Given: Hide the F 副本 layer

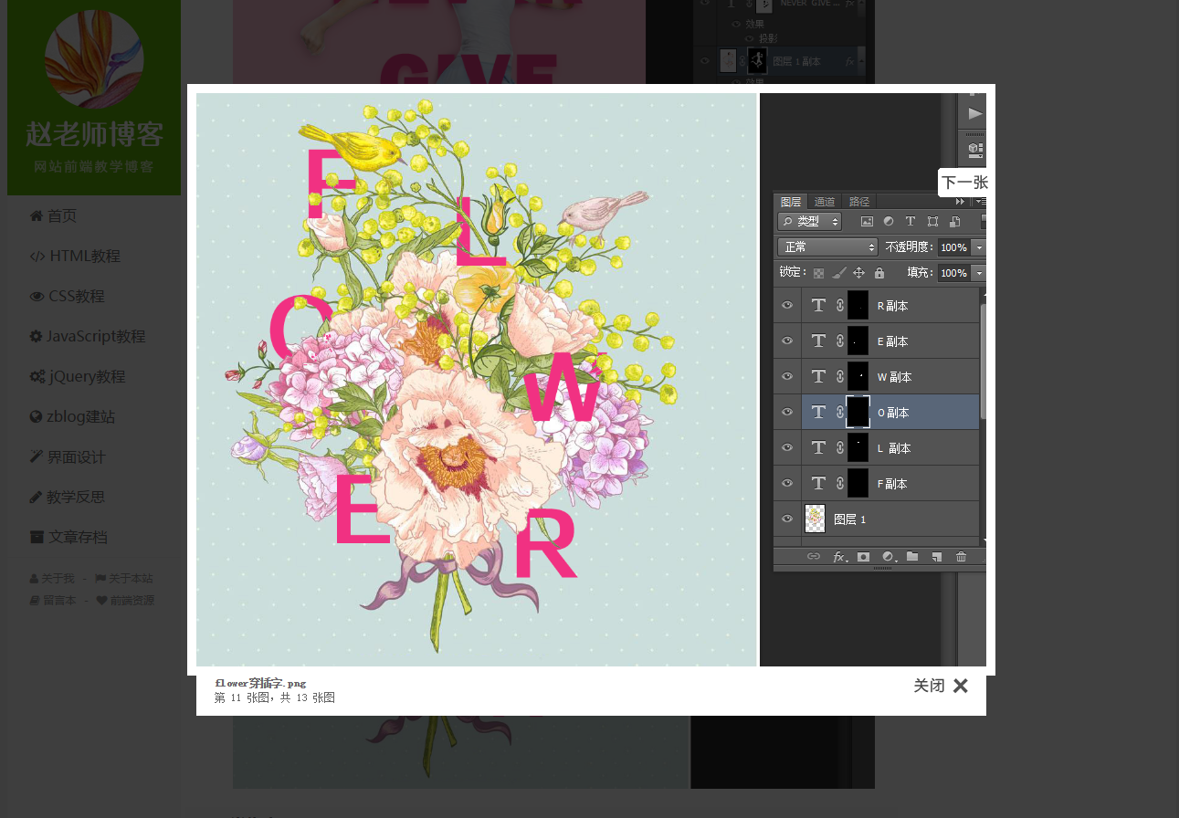Looking at the screenshot, I should [x=787, y=484].
